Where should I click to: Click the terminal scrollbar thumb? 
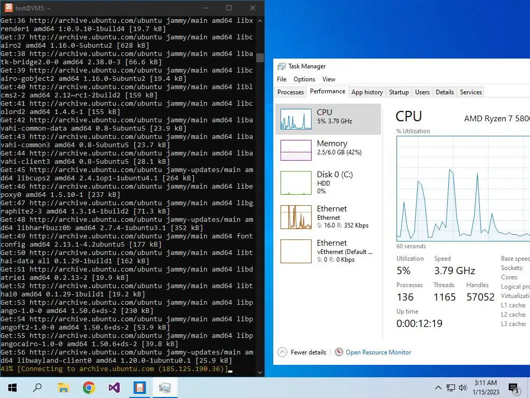(260, 58)
